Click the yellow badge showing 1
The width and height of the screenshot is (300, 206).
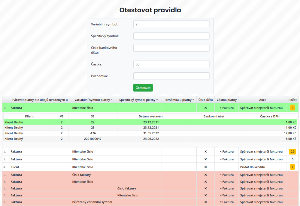click(292, 167)
